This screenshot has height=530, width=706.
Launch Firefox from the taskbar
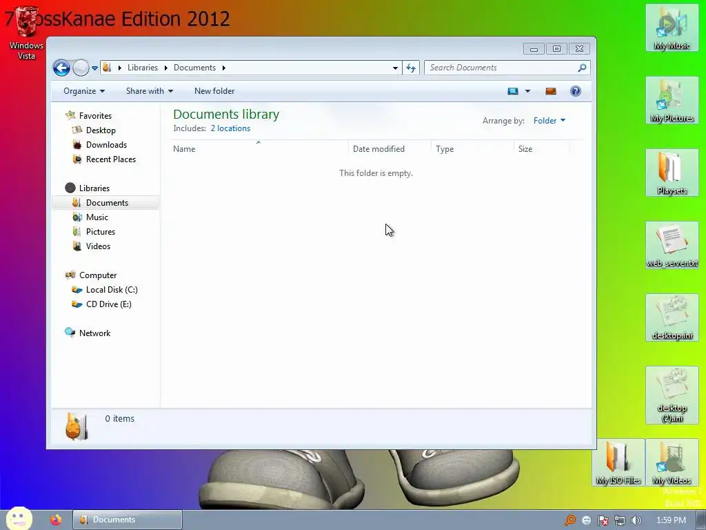click(x=56, y=520)
